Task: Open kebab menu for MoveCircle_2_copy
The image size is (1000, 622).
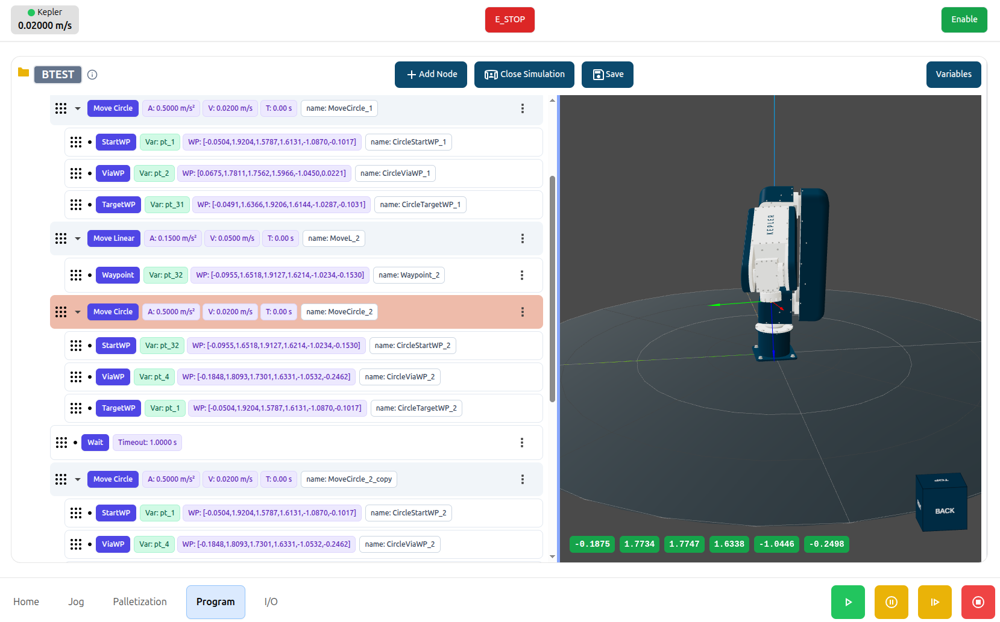Action: point(523,479)
